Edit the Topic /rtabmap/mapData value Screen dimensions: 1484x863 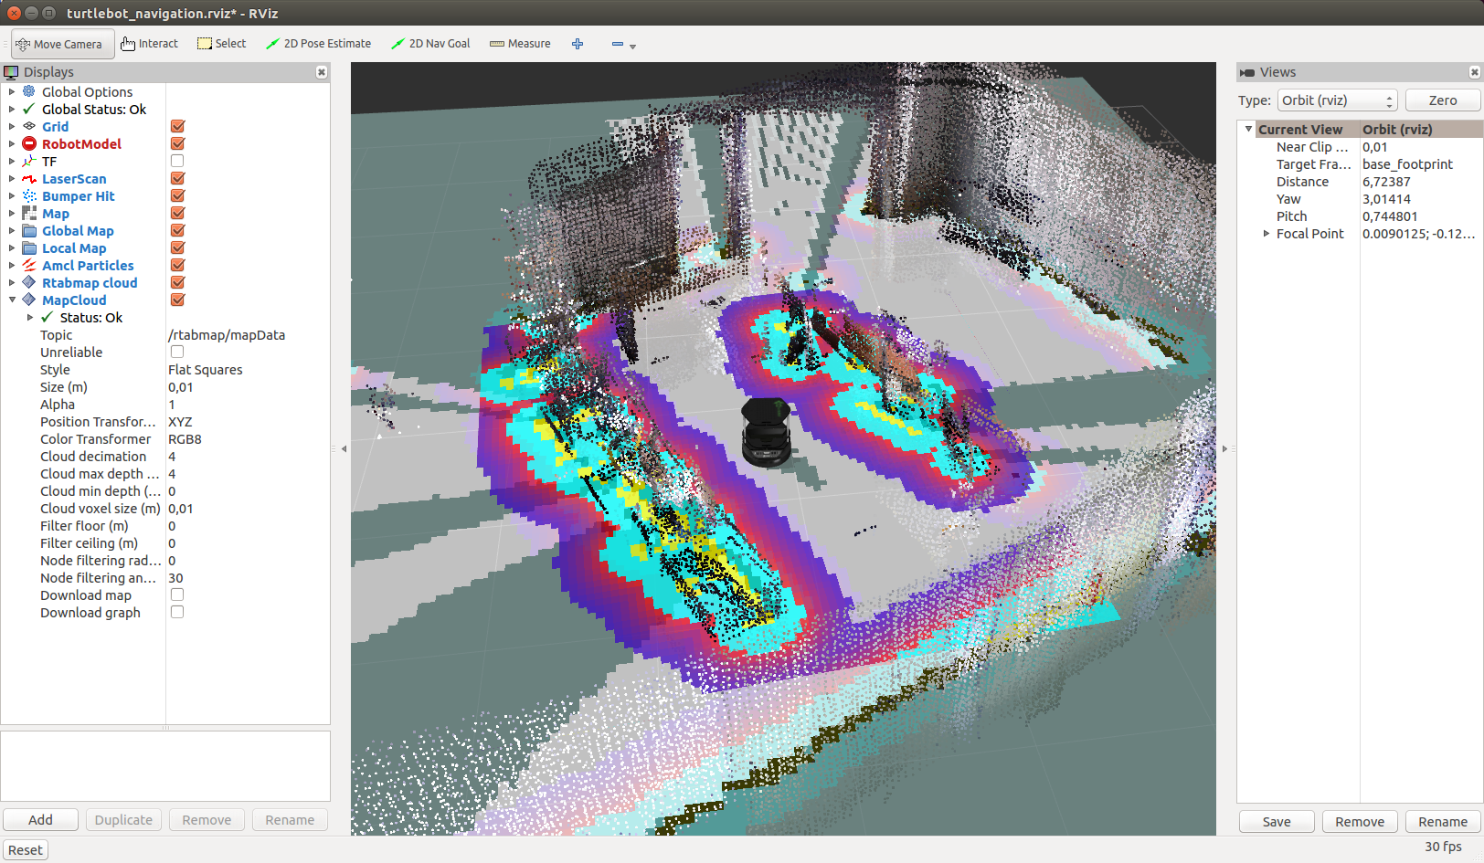247,335
